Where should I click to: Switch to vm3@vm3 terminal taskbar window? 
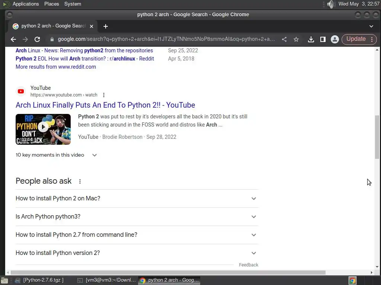coord(106,280)
